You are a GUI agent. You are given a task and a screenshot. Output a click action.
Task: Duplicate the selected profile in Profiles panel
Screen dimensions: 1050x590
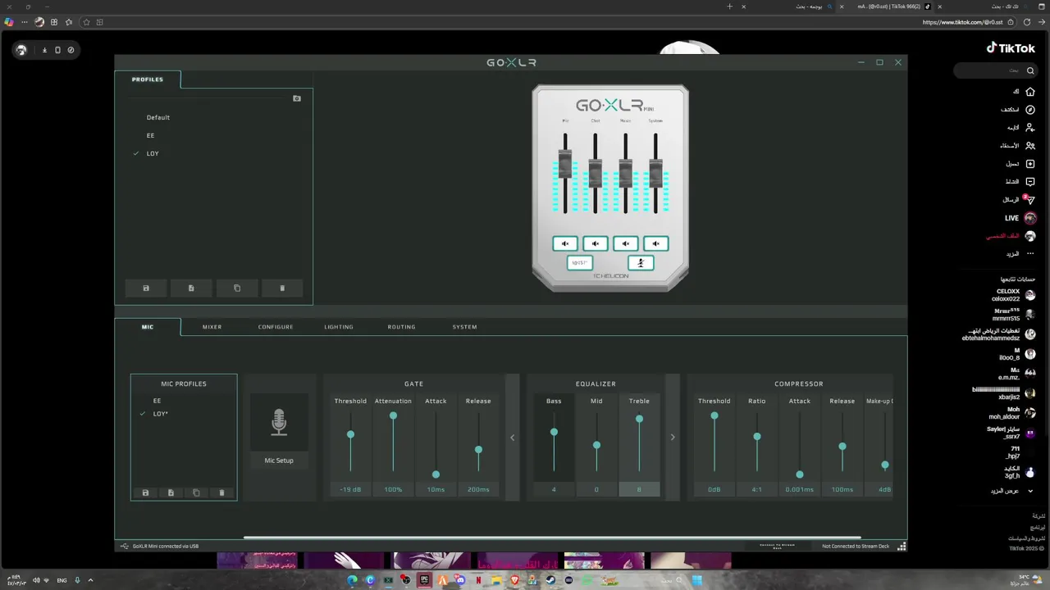point(237,288)
